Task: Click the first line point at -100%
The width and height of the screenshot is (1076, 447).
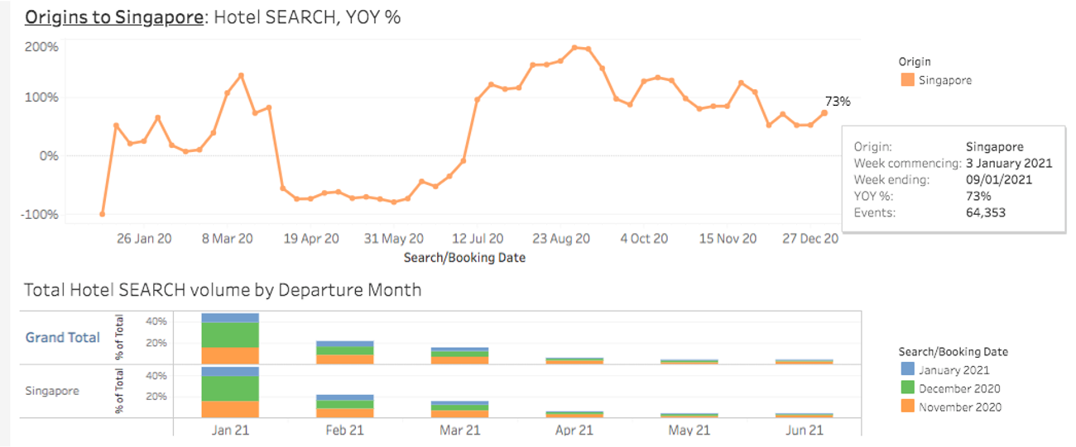Action: coord(103,214)
